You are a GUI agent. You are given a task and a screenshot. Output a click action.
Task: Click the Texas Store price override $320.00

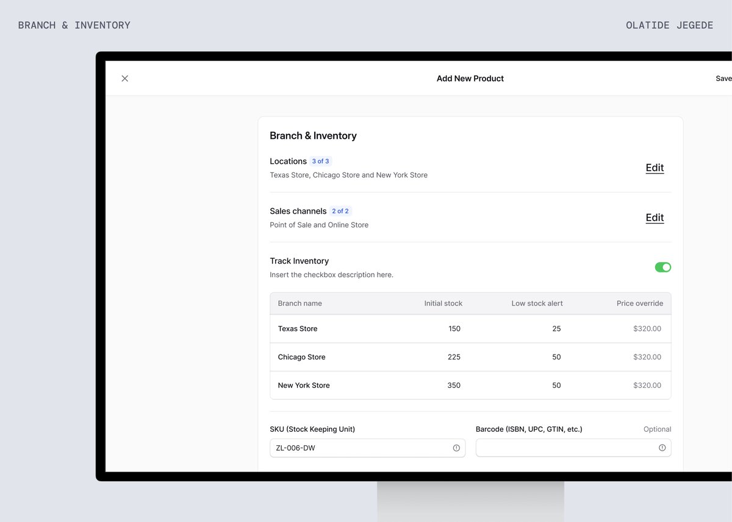coord(647,329)
